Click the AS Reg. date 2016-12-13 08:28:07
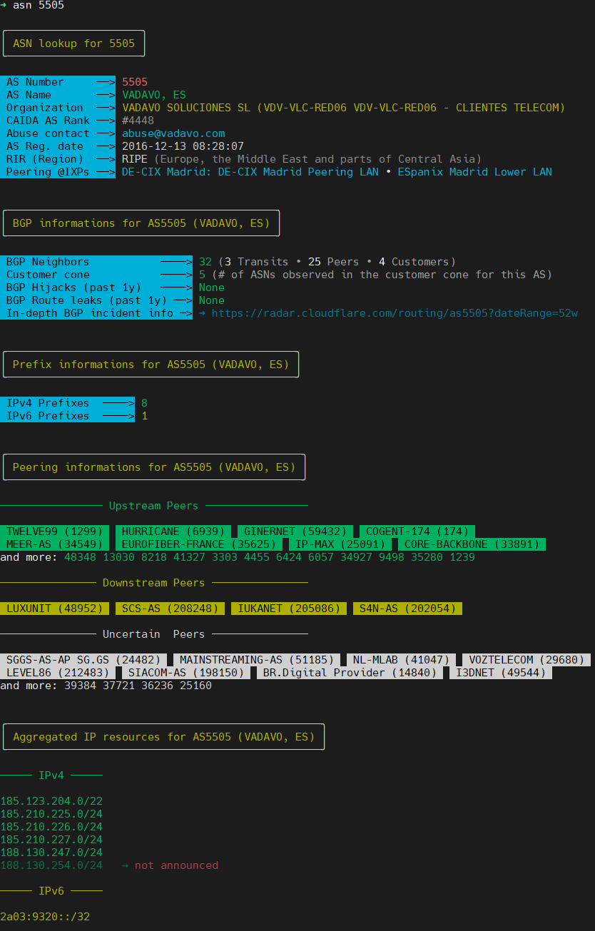 [x=183, y=146]
